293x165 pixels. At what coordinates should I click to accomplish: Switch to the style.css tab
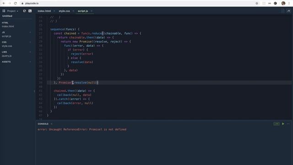(64, 11)
